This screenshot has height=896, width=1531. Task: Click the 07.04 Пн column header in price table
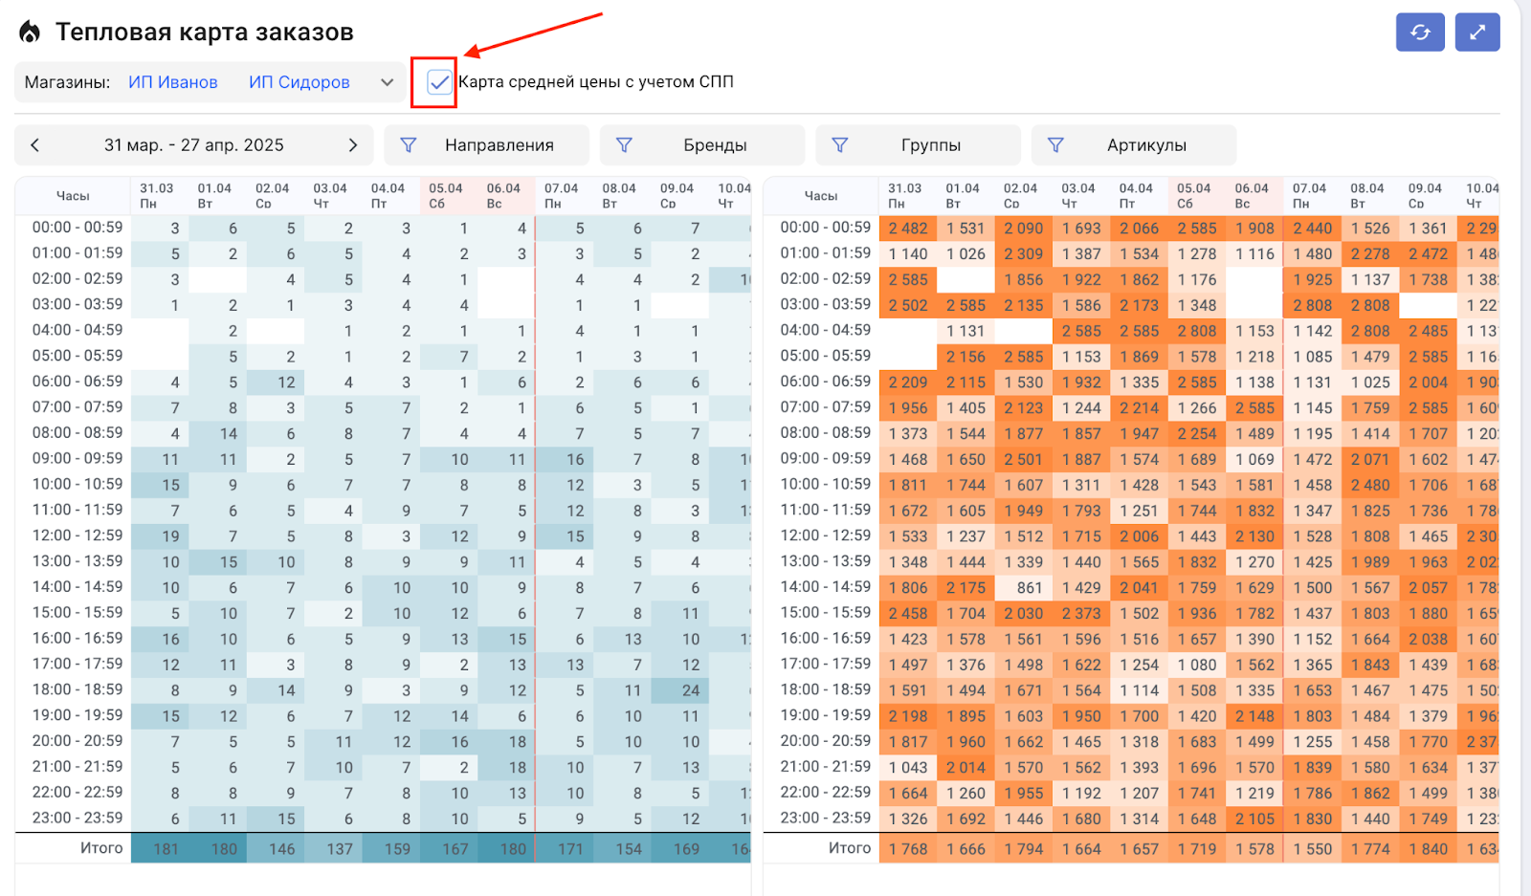[1309, 195]
